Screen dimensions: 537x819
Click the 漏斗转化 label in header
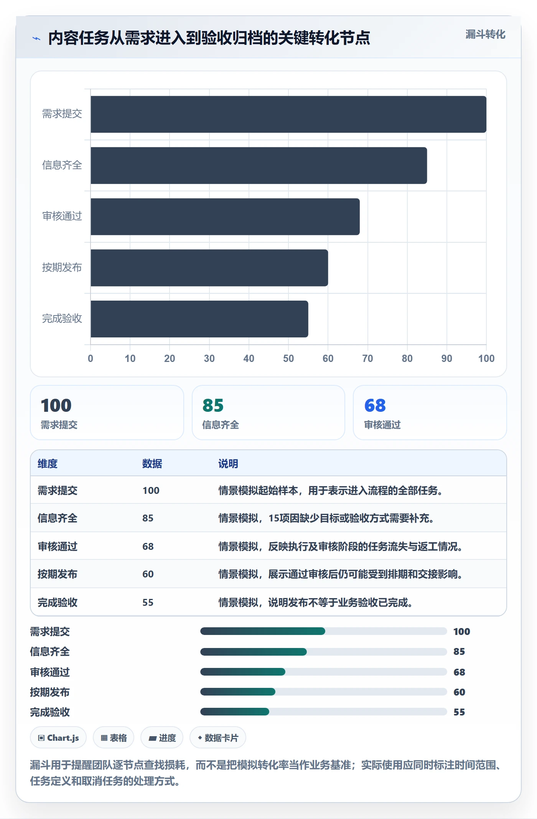[x=485, y=35]
